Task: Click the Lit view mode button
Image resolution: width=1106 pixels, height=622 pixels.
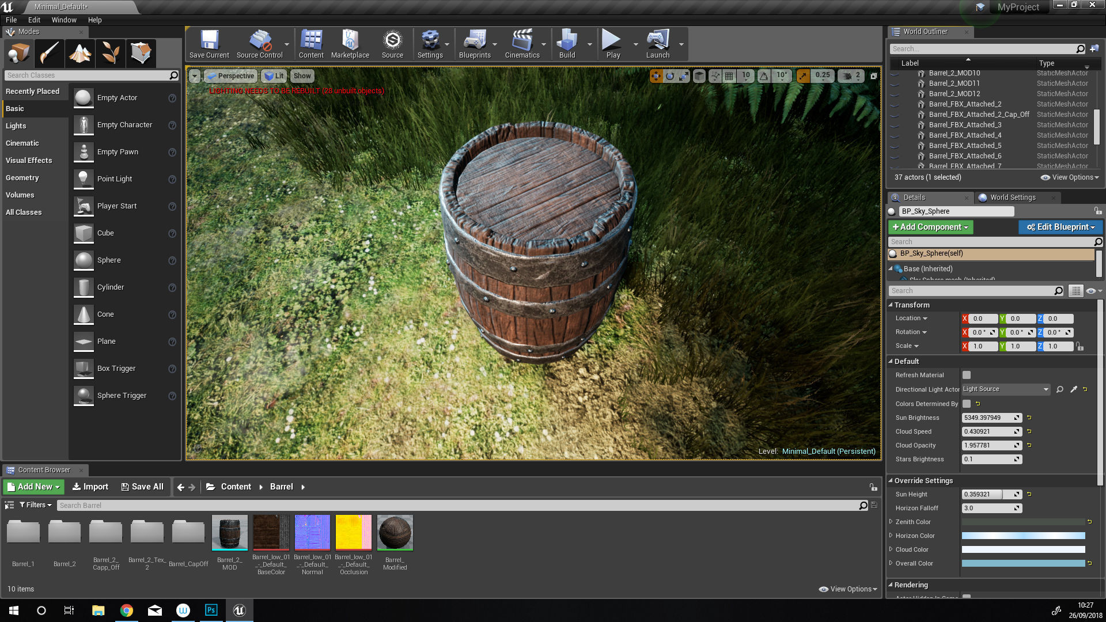Action: tap(274, 76)
